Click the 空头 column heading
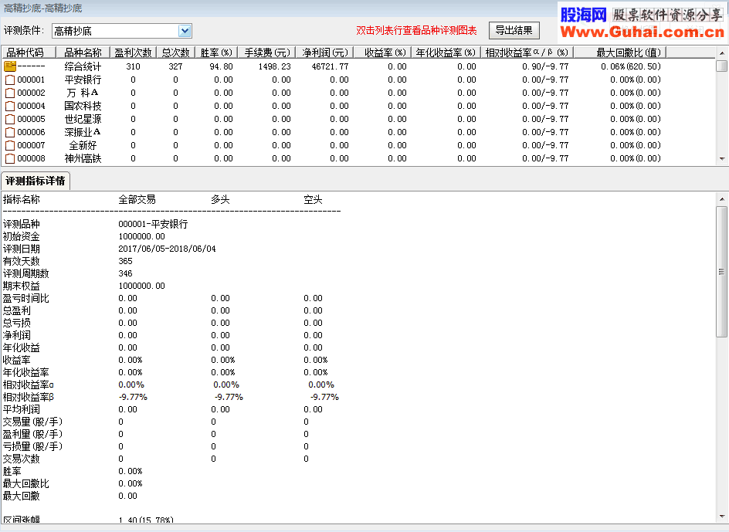The image size is (729, 532). [313, 200]
